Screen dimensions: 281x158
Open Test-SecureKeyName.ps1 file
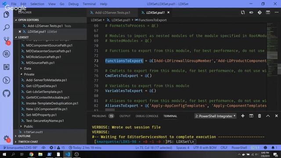(x=45, y=121)
